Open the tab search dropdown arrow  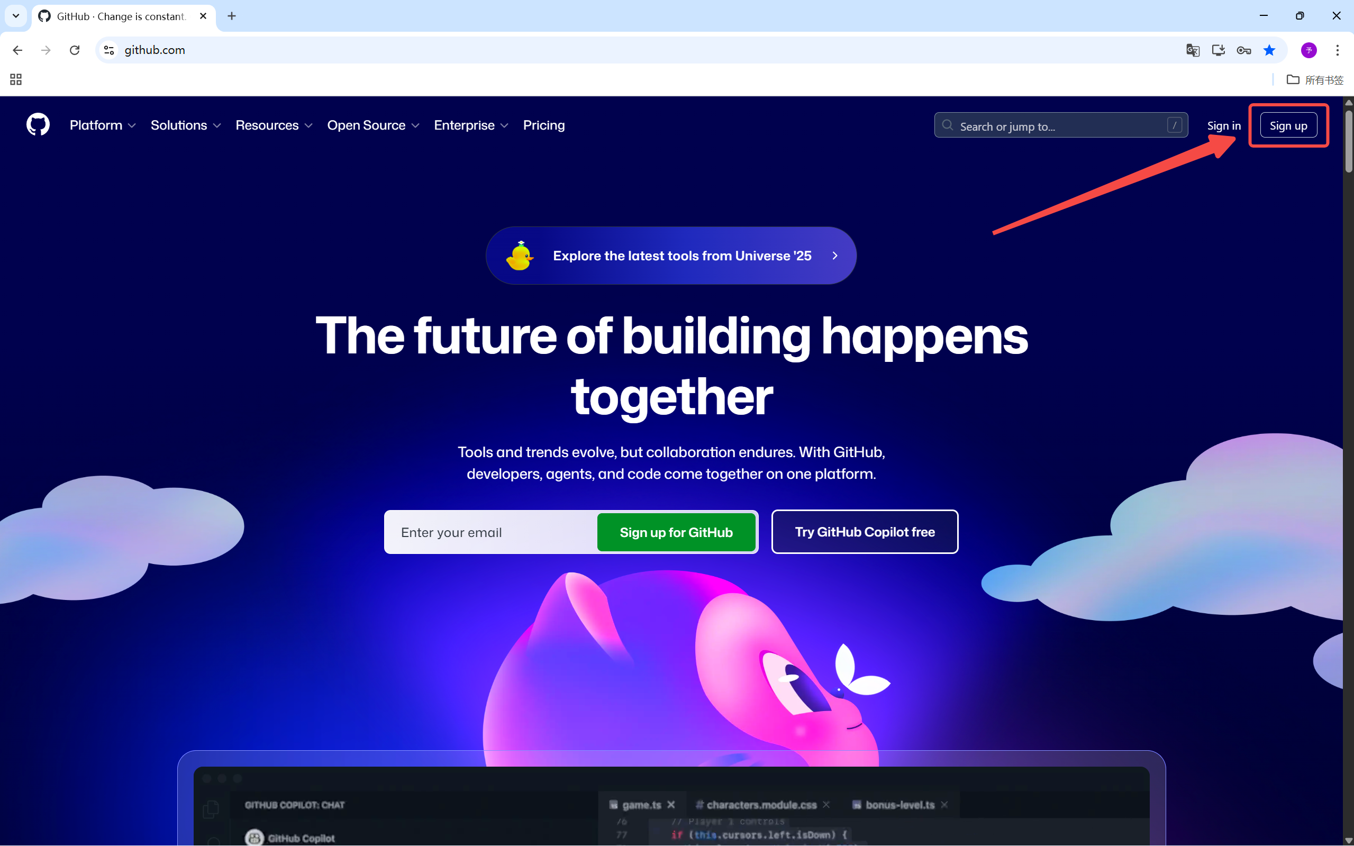click(x=16, y=16)
